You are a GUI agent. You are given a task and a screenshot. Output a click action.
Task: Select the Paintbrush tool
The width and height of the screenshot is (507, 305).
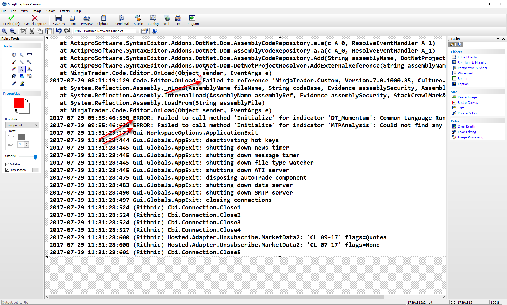pyautogui.click(x=14, y=62)
